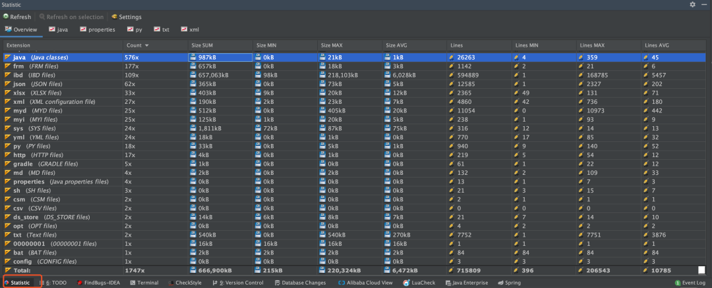Switch to the properties tab
The image size is (712, 288).
[98, 30]
